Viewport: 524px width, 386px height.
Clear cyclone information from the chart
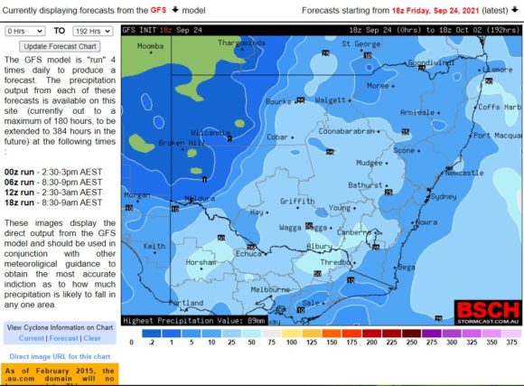pos(92,338)
